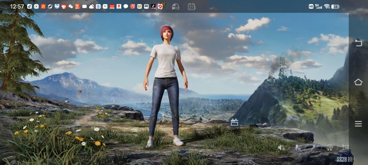Open recent apps with the menu button
This screenshot has height=165, width=368.
358,124
